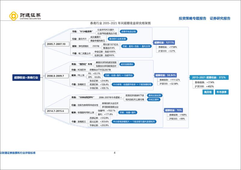The image size is (241, 170).
Task: Click '2006-2007年牛市逻辑 +' text
Action: (110, 97)
